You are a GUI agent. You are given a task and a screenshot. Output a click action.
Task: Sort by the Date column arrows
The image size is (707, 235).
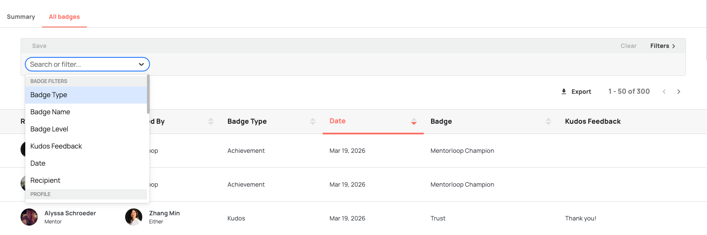(x=413, y=122)
